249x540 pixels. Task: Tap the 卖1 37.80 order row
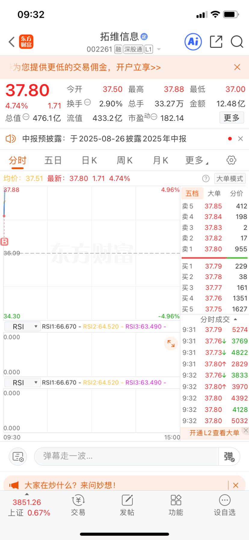pyautogui.click(x=214, y=249)
